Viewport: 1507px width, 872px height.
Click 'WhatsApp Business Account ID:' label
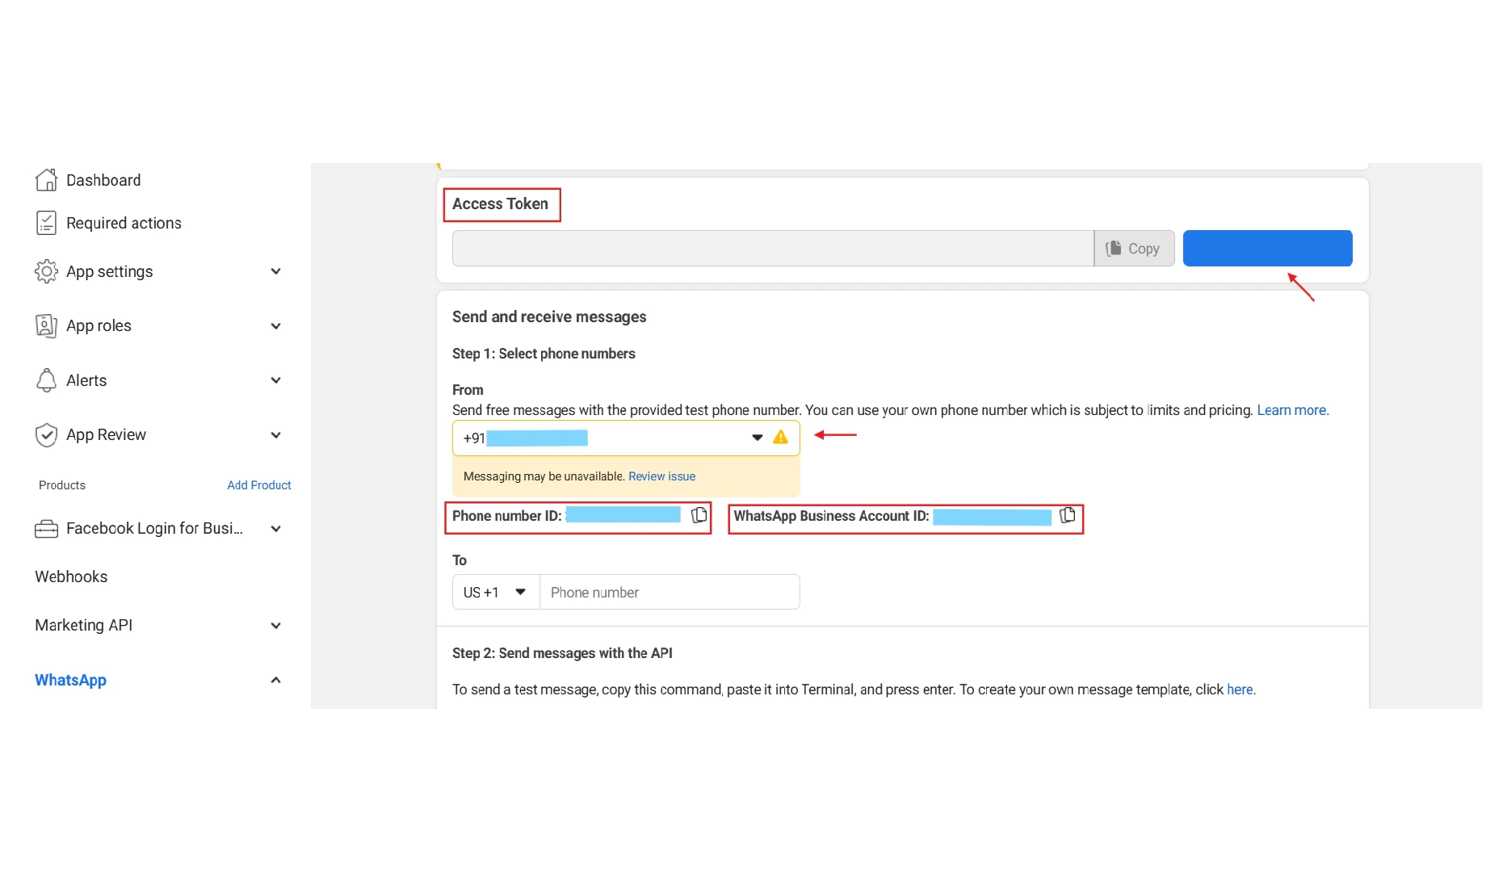coord(831,516)
